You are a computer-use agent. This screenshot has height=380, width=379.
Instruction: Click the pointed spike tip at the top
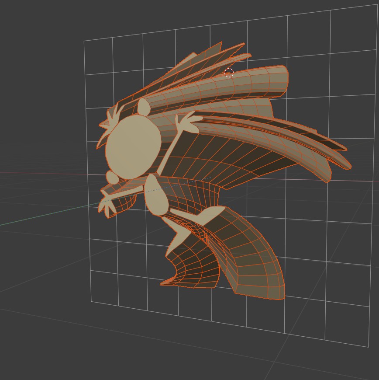(243, 43)
